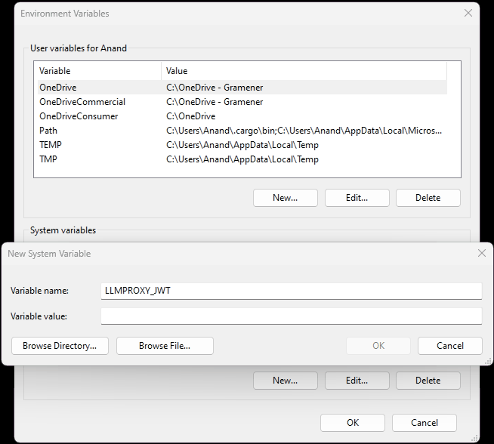Click Delete in System variables section
The width and height of the screenshot is (494, 444).
pyautogui.click(x=428, y=381)
